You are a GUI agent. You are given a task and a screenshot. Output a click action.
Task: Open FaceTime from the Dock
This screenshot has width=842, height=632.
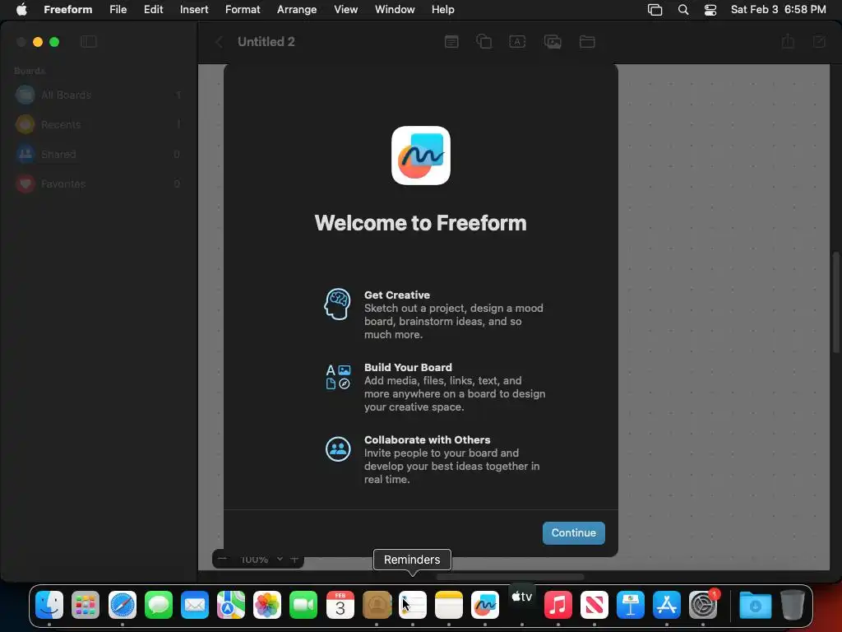(303, 605)
